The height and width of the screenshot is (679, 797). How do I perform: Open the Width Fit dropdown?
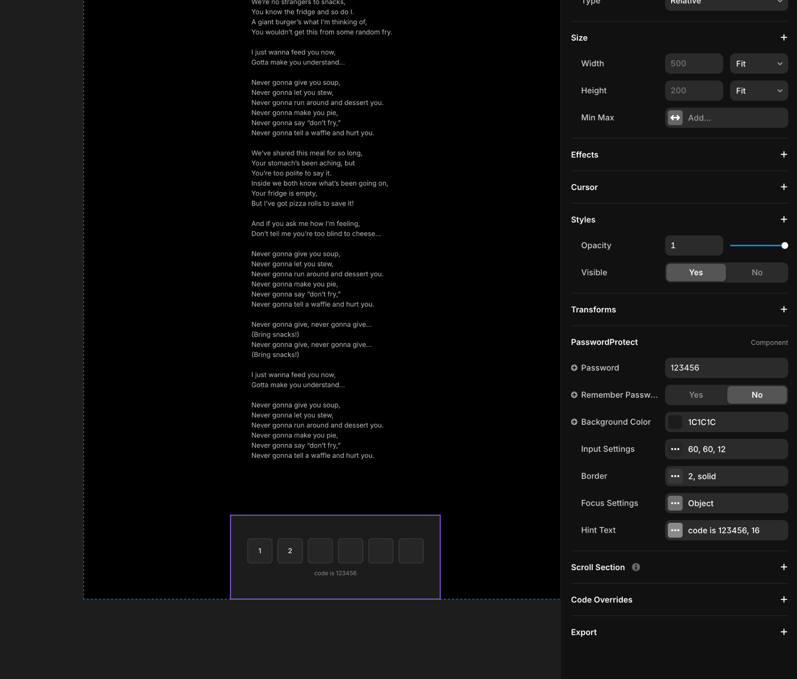tap(759, 64)
